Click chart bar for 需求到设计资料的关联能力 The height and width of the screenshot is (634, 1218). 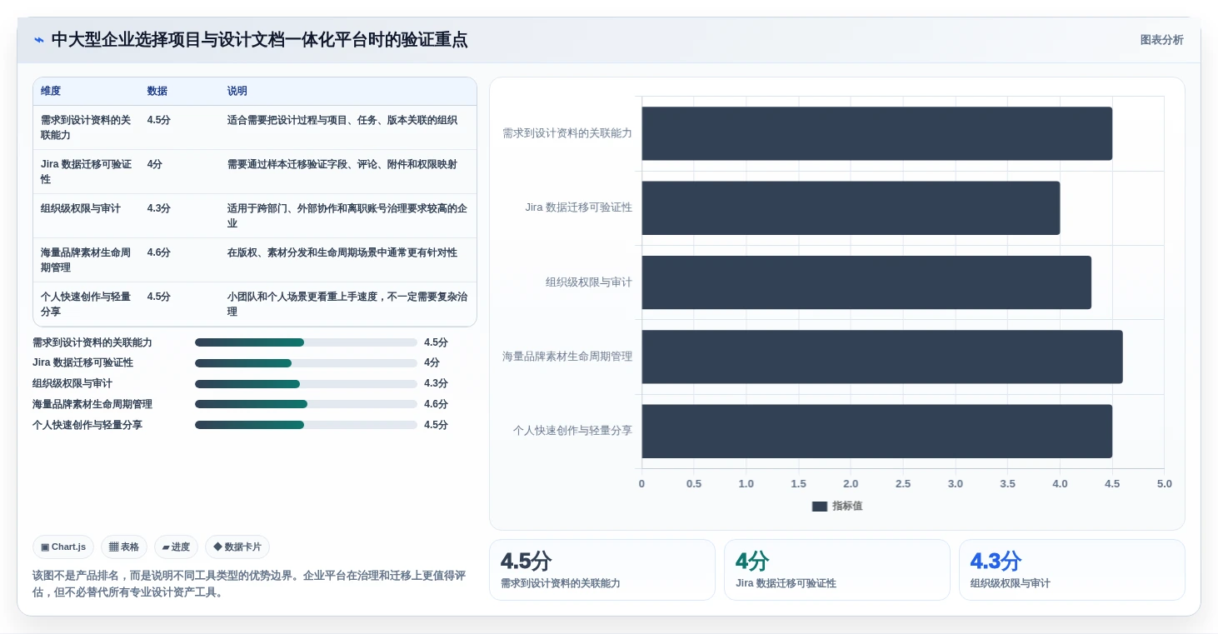click(x=876, y=133)
